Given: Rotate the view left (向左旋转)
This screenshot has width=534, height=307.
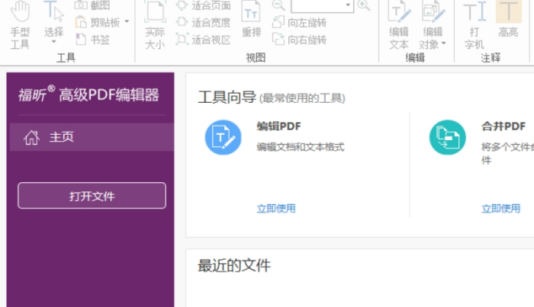Looking at the screenshot, I should 300,22.
